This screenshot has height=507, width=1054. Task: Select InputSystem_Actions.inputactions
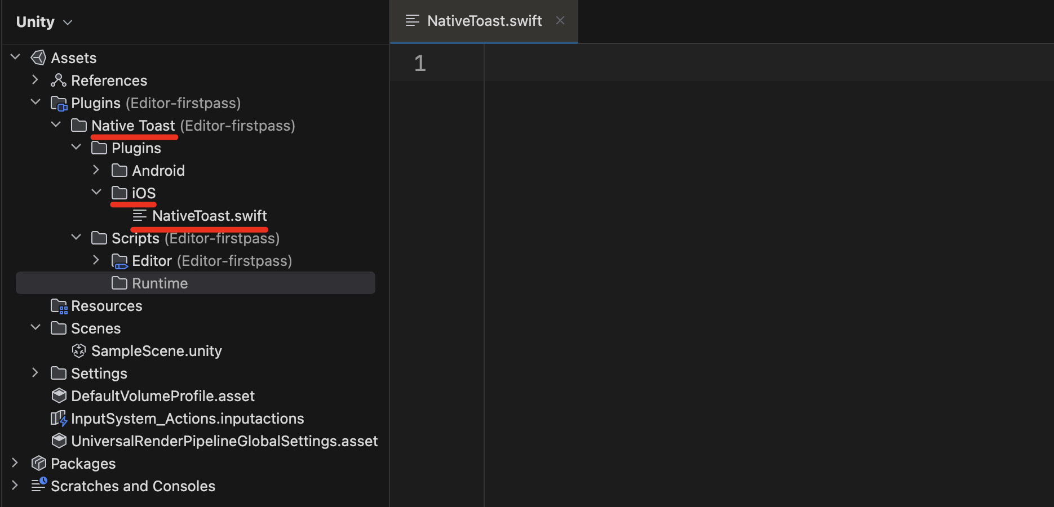click(x=188, y=419)
